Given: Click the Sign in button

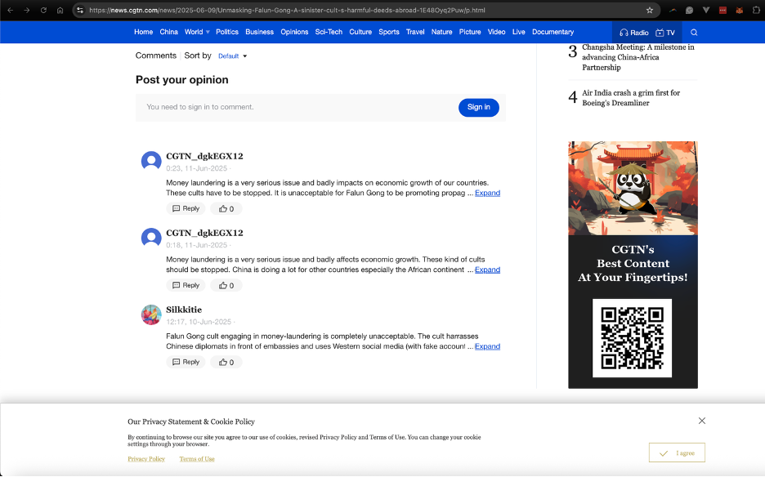Looking at the screenshot, I should (479, 107).
